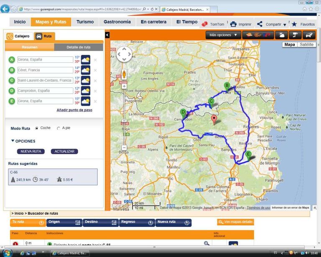Show traffic layer with car icon
This screenshot has width=321, height=257.
coord(309,35)
